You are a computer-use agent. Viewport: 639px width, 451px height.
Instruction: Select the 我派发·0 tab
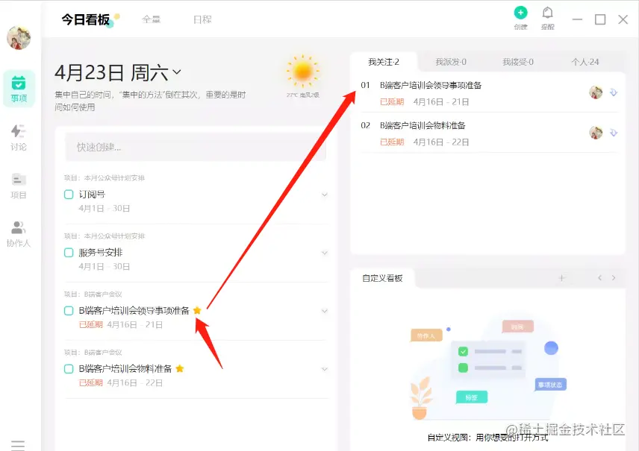451,62
